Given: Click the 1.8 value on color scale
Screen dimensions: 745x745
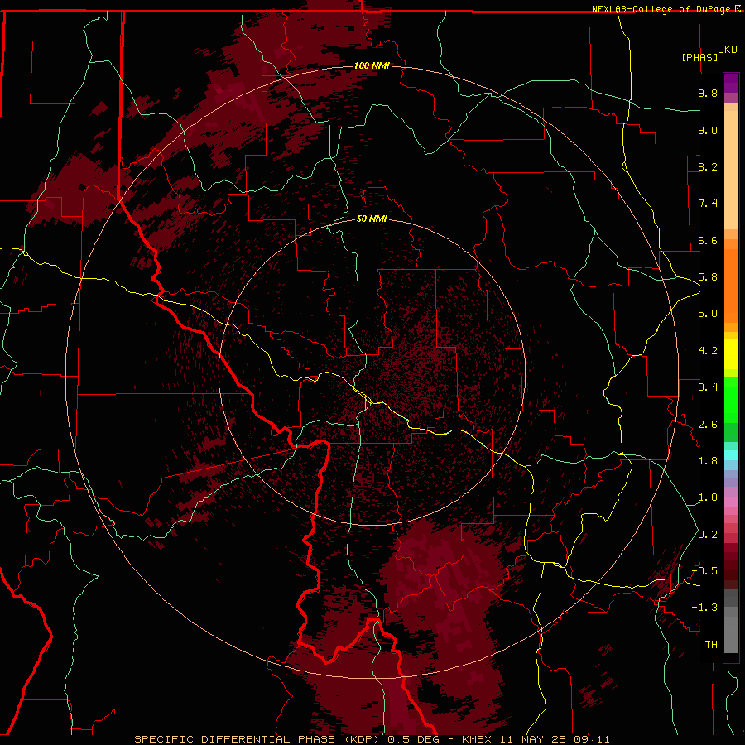Looking at the screenshot, I should pos(708,461).
